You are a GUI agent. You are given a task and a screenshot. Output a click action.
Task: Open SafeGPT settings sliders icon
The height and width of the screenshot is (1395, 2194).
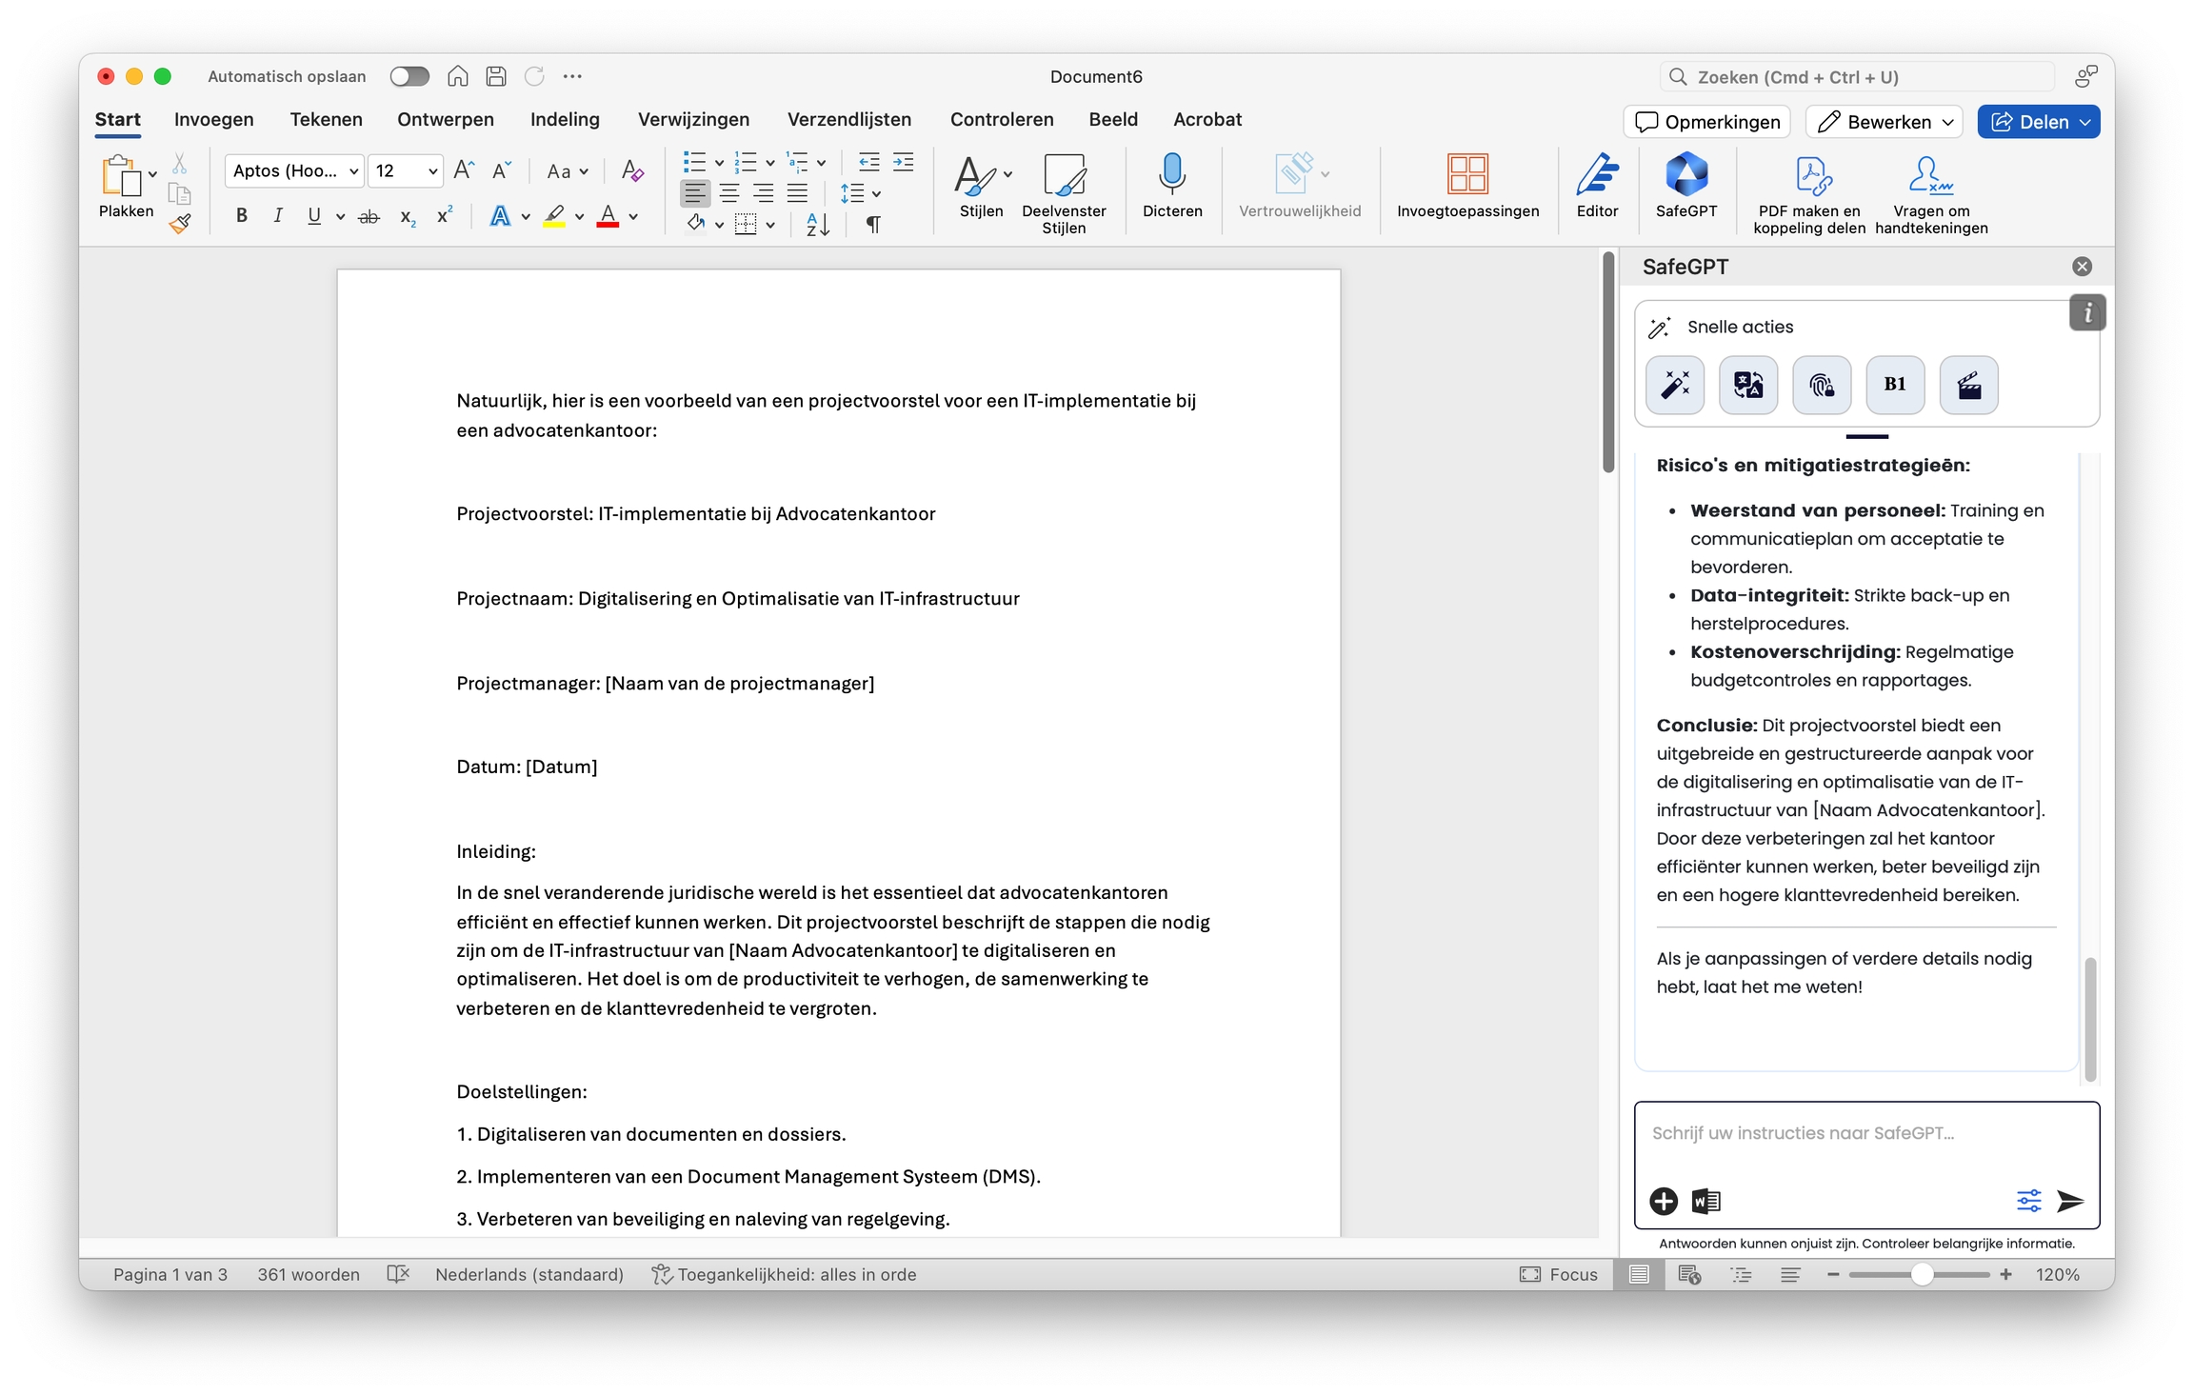click(2028, 1201)
